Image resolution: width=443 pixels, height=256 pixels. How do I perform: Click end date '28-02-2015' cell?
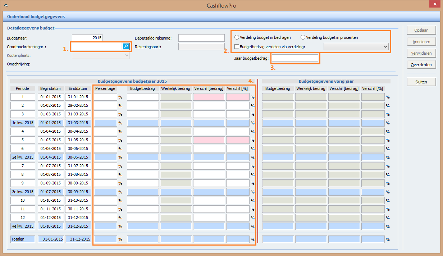pos(78,105)
